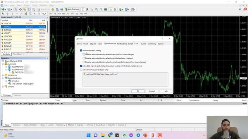Click Help in the Options dialog
The width and height of the screenshot is (248, 139).
(x=165, y=91)
